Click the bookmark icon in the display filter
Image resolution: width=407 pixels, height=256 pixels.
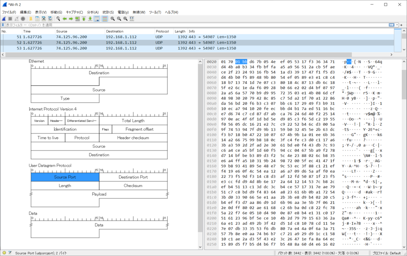(x=3, y=25)
